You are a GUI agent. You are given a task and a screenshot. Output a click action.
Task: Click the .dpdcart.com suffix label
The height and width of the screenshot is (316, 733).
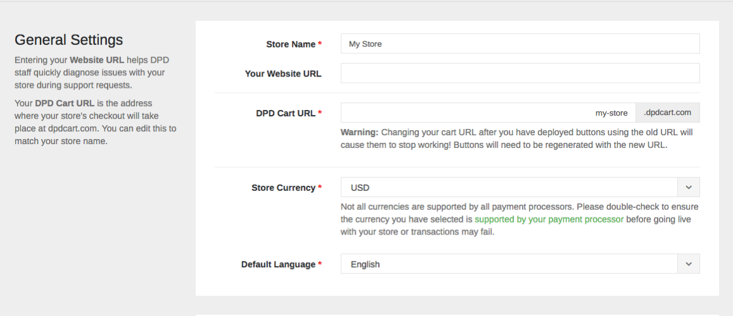668,112
